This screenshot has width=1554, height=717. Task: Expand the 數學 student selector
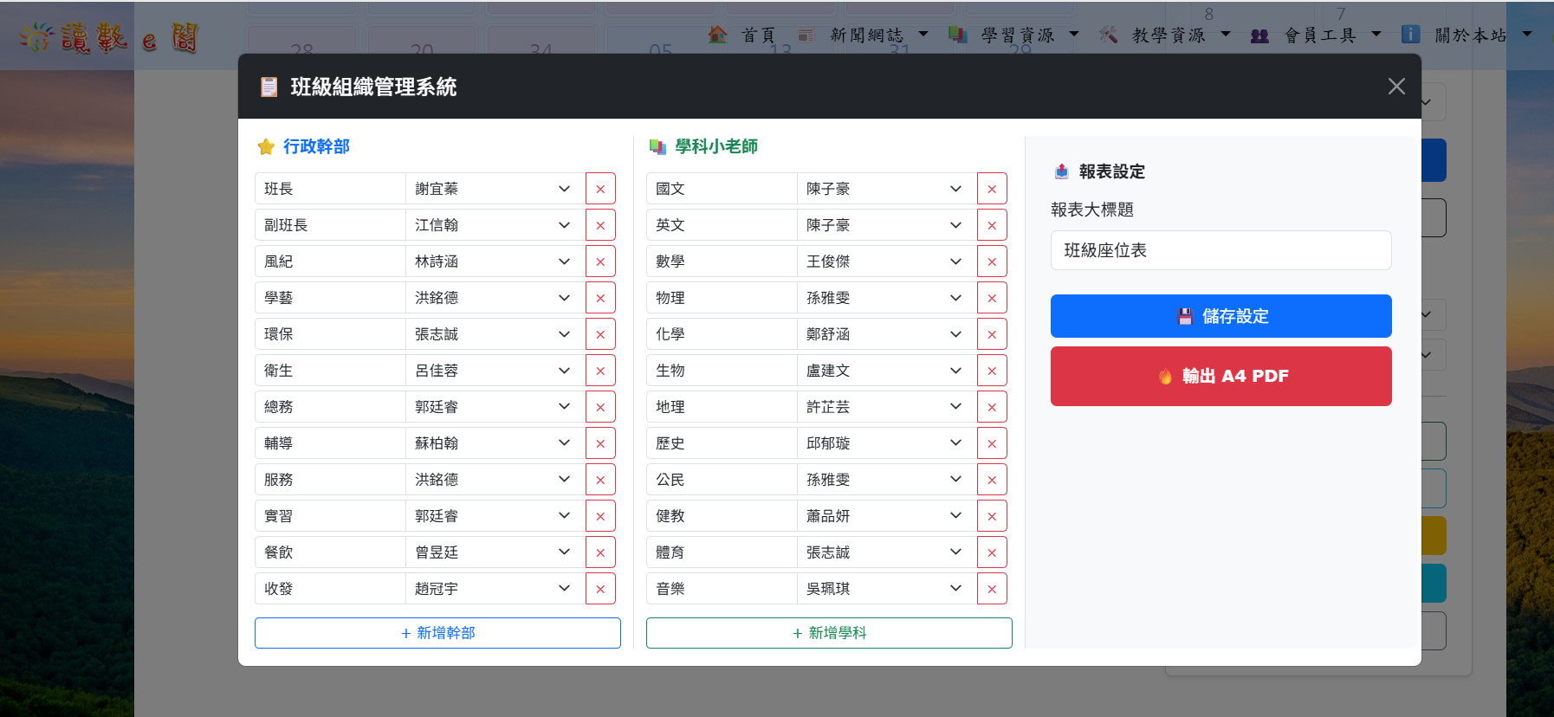885,262
